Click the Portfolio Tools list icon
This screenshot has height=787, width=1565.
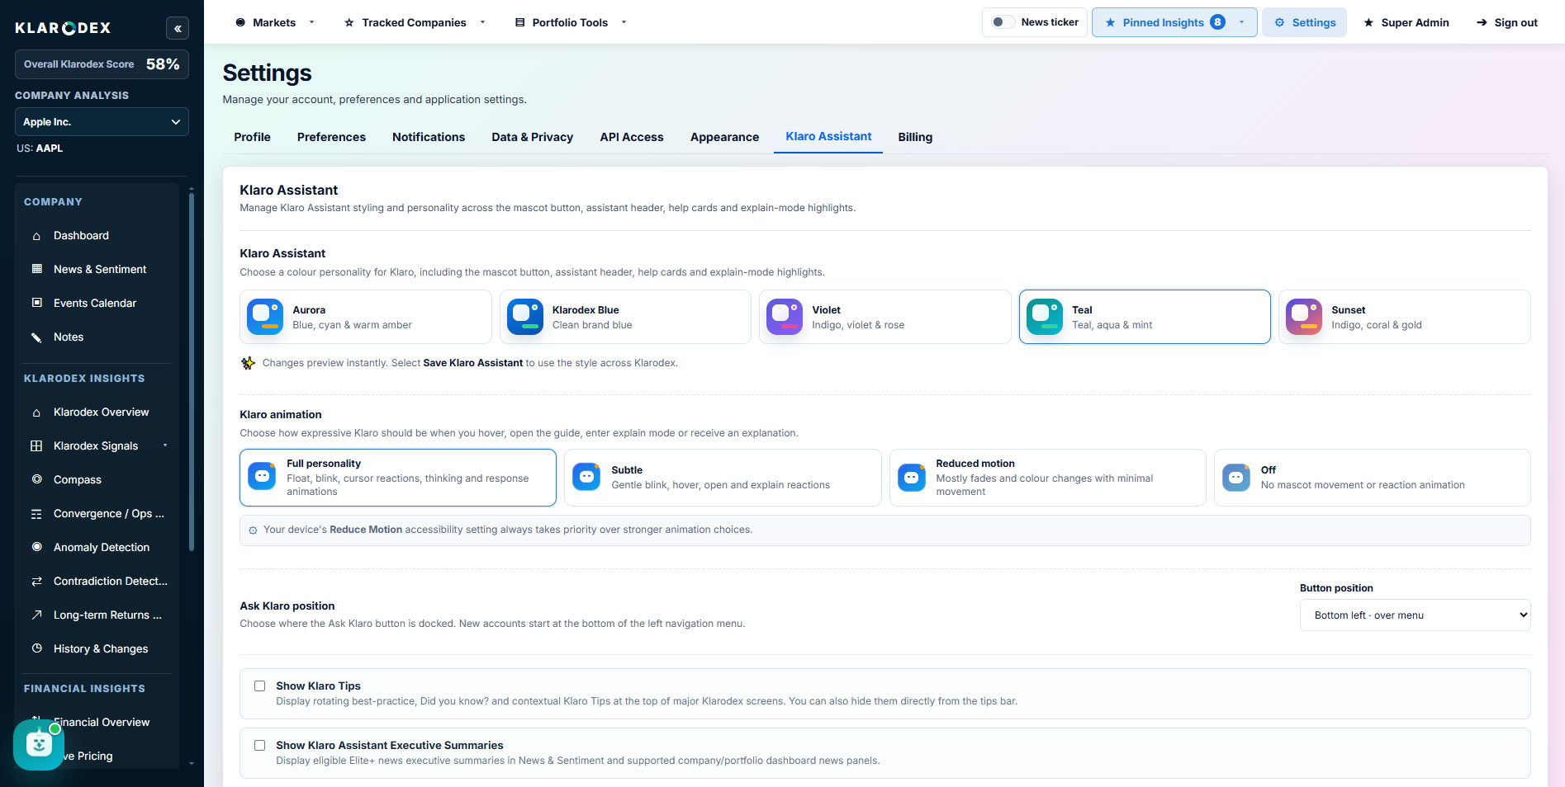519,22
